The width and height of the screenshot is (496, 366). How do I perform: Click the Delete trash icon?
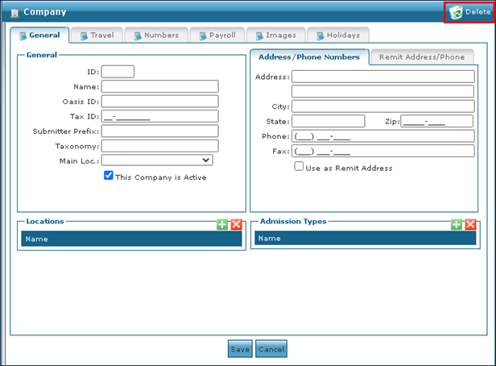click(456, 12)
